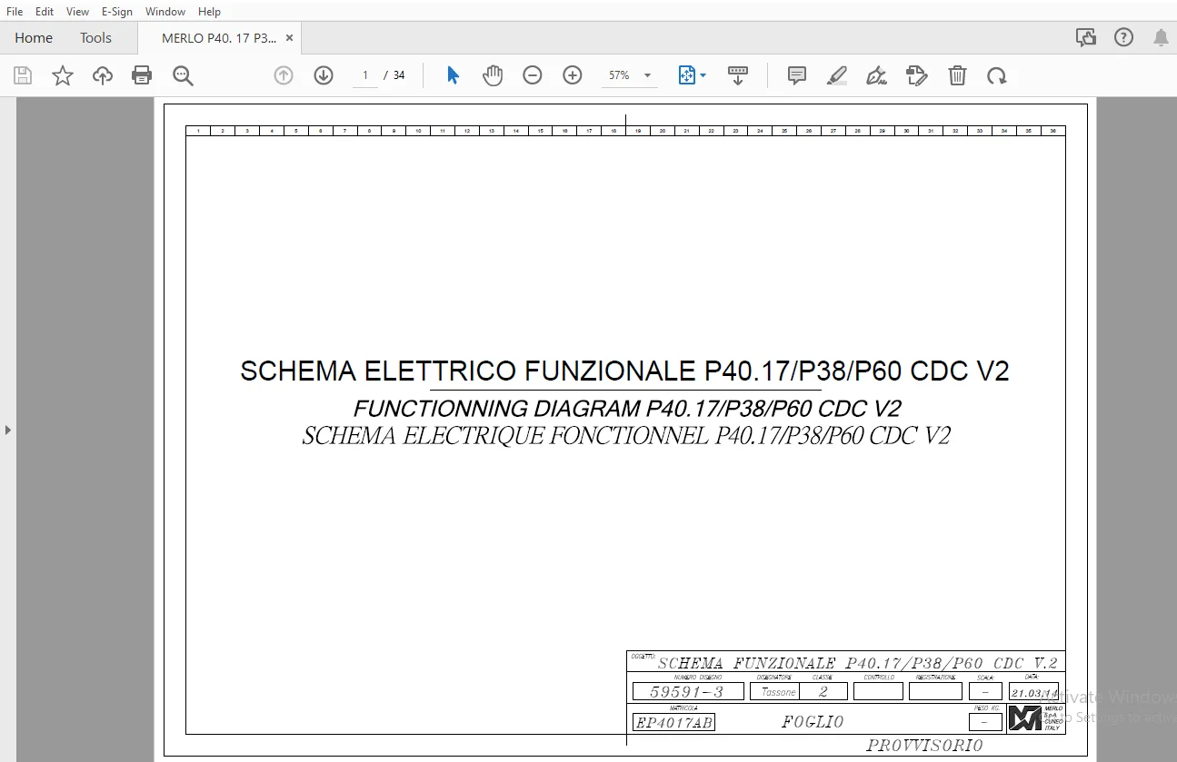Open the Help menu
The height and width of the screenshot is (762, 1177).
[209, 12]
